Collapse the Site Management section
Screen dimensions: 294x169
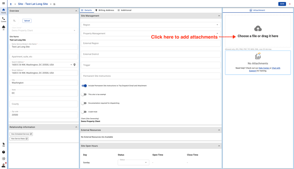coord(219,16)
